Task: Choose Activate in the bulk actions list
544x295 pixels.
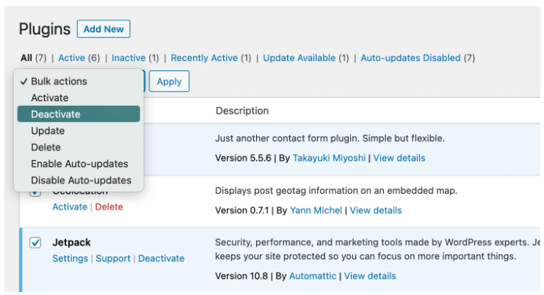Action: point(50,98)
